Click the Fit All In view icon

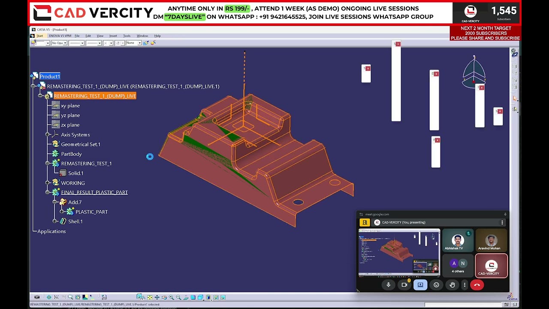(x=150, y=297)
